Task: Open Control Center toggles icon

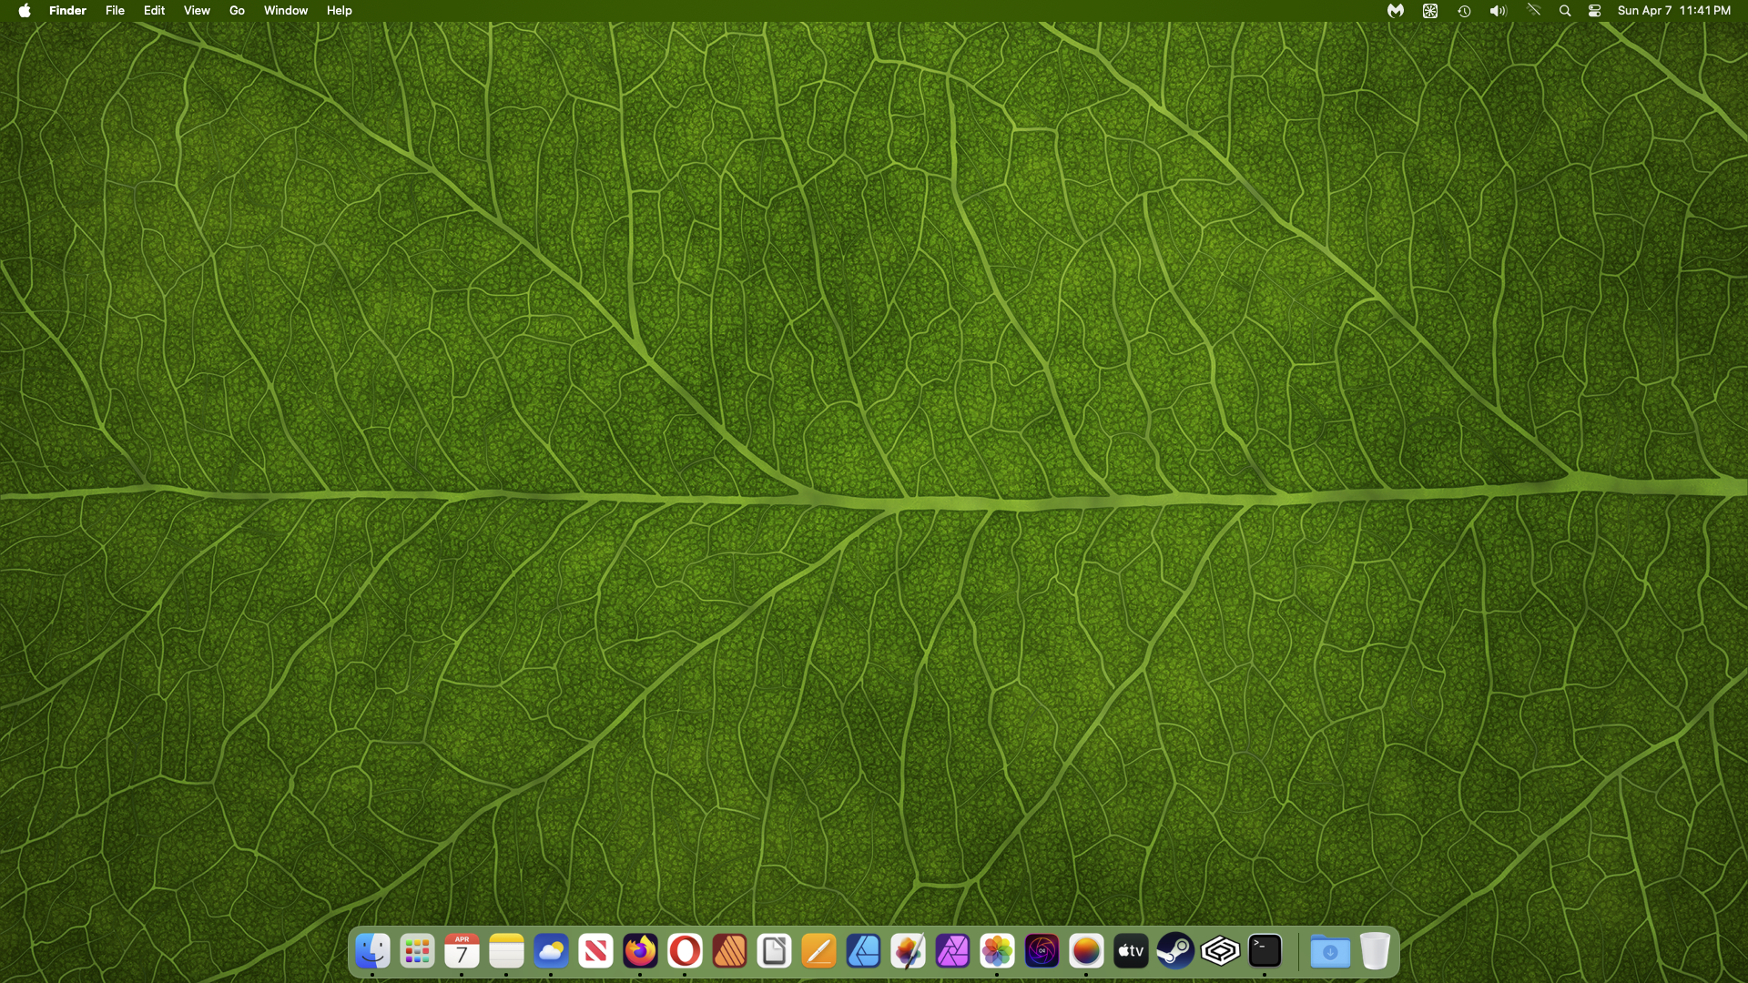Action: click(x=1595, y=11)
